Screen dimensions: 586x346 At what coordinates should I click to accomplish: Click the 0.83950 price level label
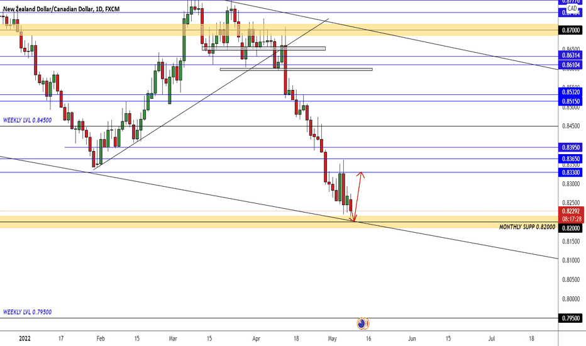(x=570, y=147)
